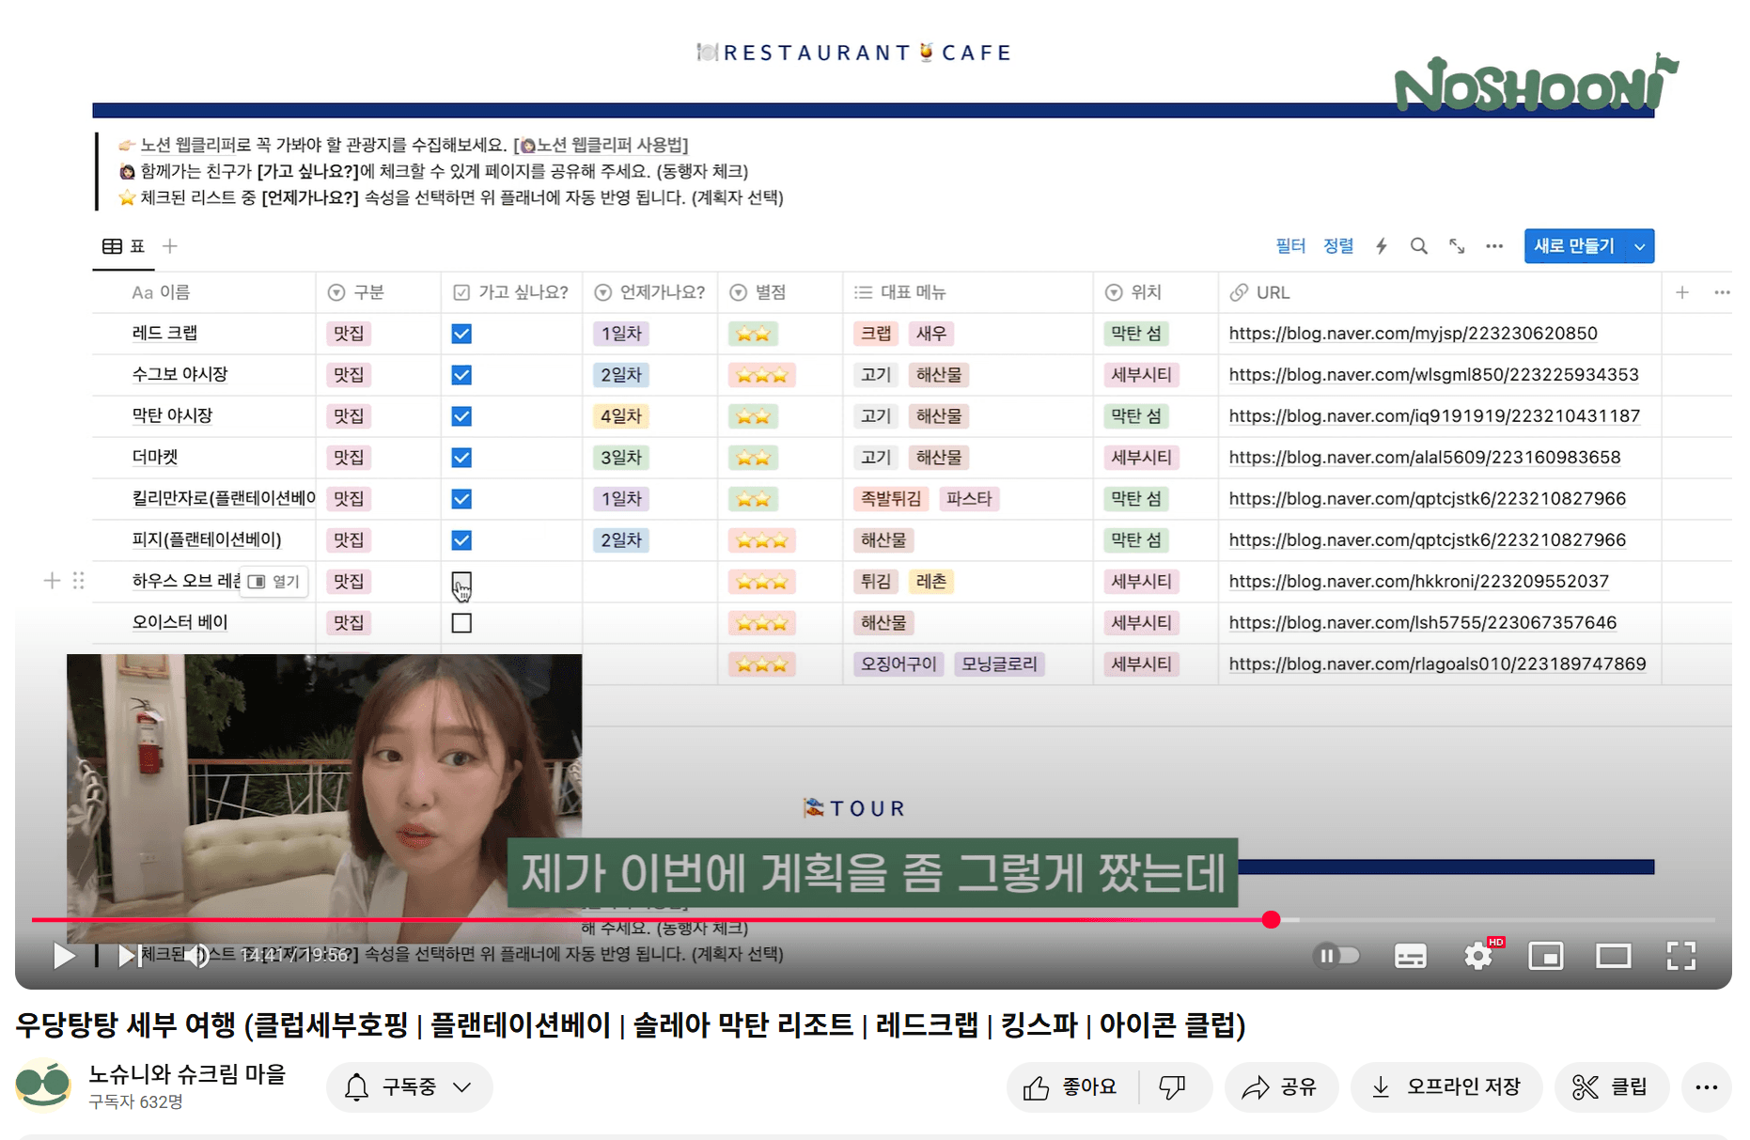The image size is (1750, 1140).
Task: Open the YouTube player settings gear
Action: tap(1477, 956)
